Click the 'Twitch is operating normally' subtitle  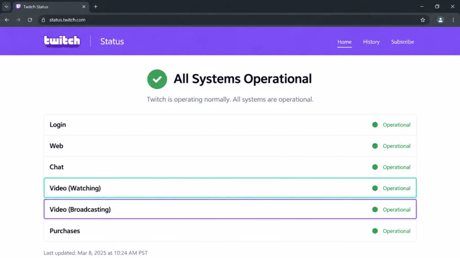230,99
